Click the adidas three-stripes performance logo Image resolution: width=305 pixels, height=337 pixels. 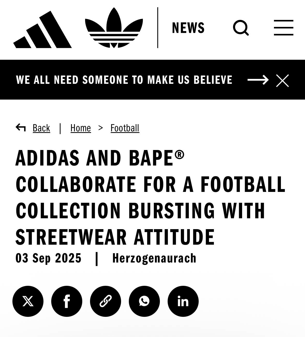pos(42,30)
